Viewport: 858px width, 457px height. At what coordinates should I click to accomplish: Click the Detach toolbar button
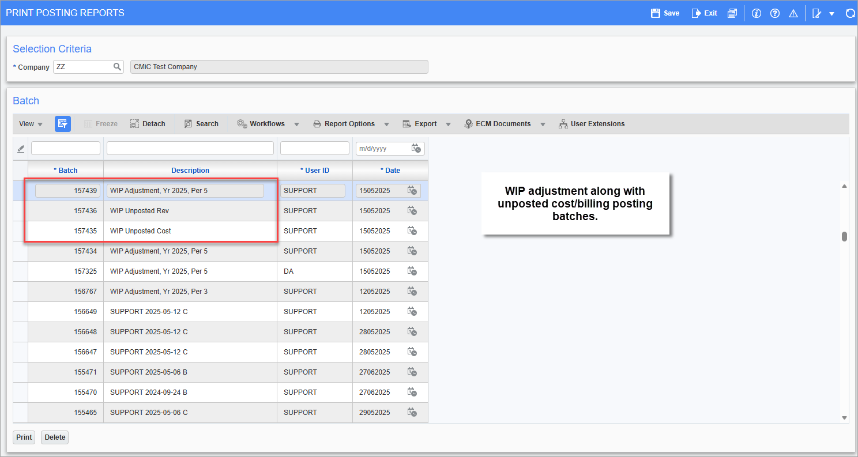(x=148, y=124)
